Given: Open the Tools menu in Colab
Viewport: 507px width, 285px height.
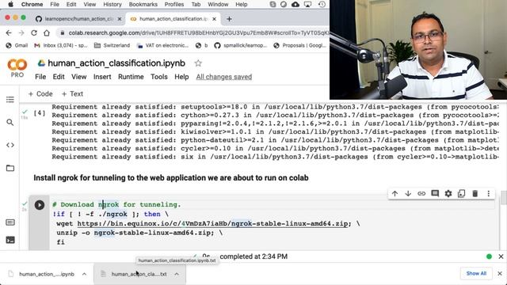Looking at the screenshot, I should (x=159, y=77).
